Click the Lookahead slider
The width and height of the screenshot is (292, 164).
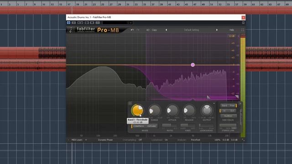206,126
